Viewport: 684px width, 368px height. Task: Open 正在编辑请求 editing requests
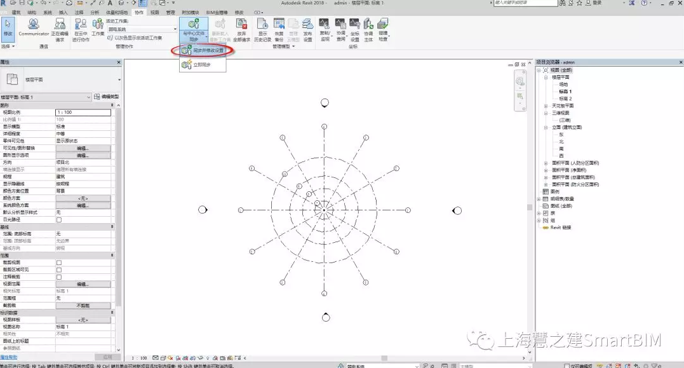[x=59, y=30]
